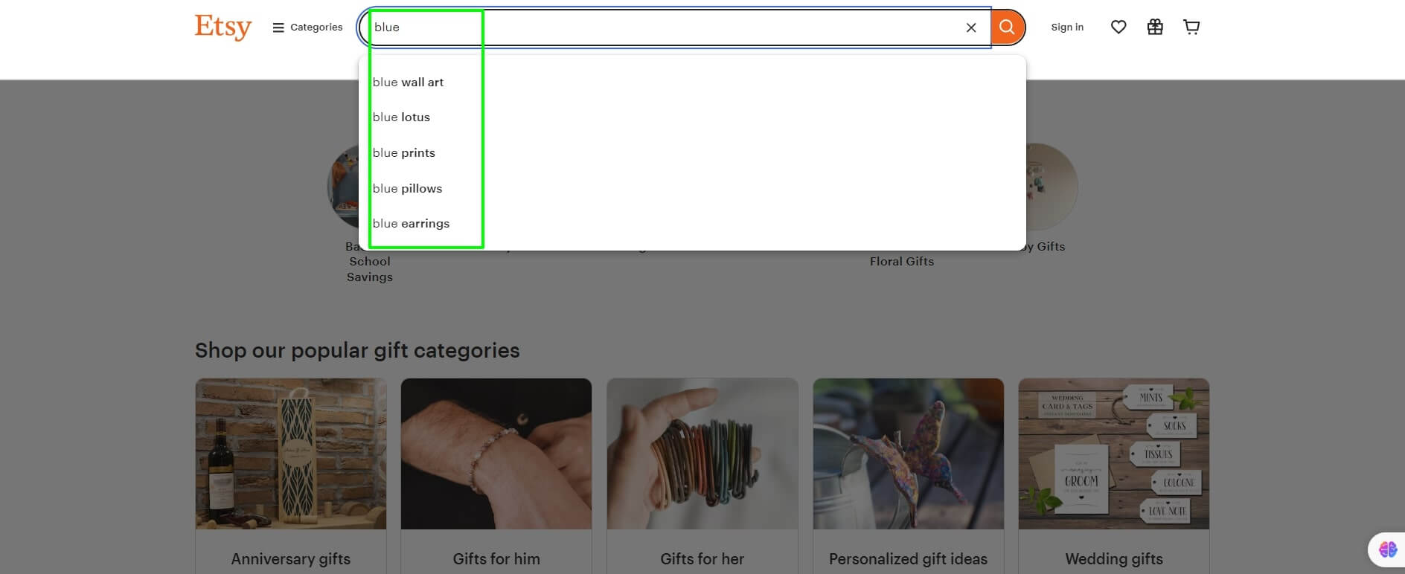1405x574 pixels.
Task: Click the colorful brain extension icon
Action: (1387, 549)
